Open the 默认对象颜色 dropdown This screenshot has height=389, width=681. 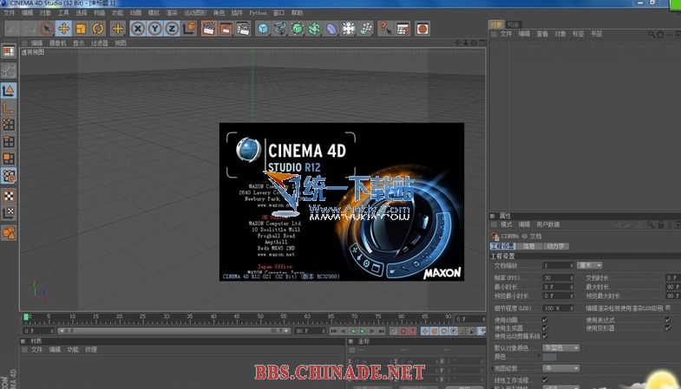561,347
